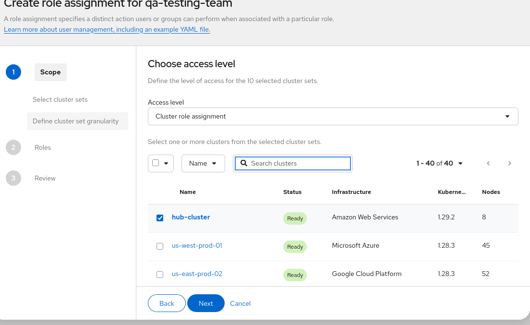Click the search magnifier icon in clusters field

point(244,163)
